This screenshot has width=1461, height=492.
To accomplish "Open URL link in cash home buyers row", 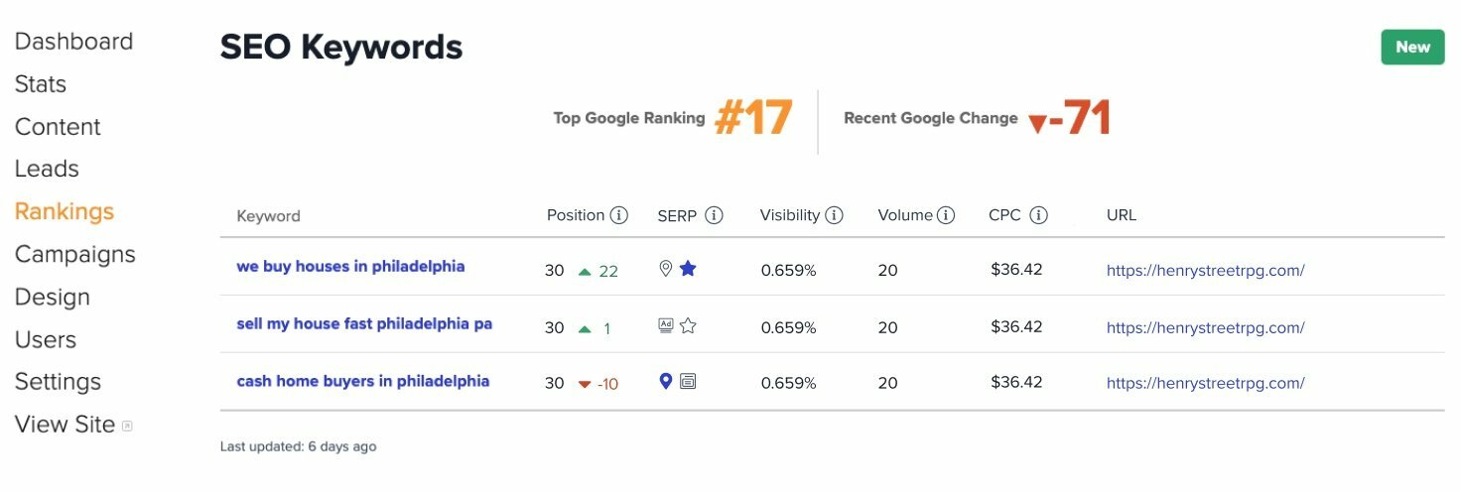I will coord(1205,383).
